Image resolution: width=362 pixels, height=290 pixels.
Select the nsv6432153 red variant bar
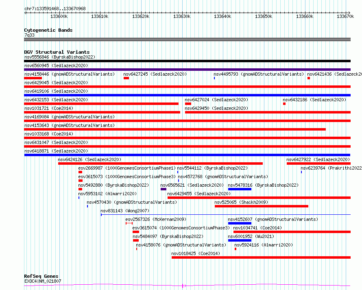coord(101,104)
